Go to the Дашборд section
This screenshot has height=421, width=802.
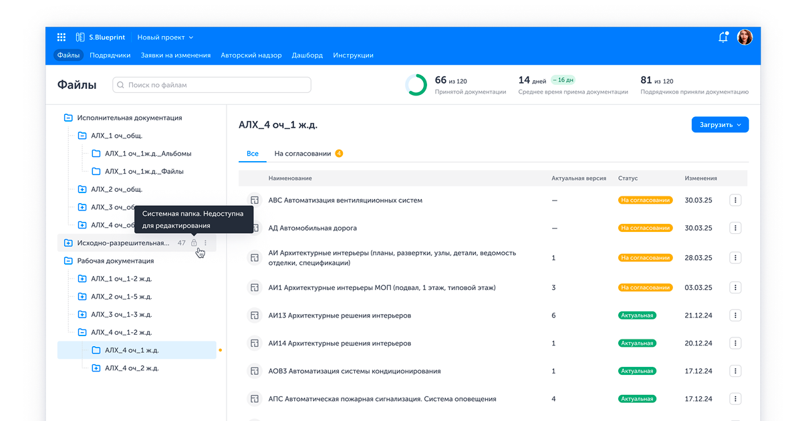[x=307, y=55]
